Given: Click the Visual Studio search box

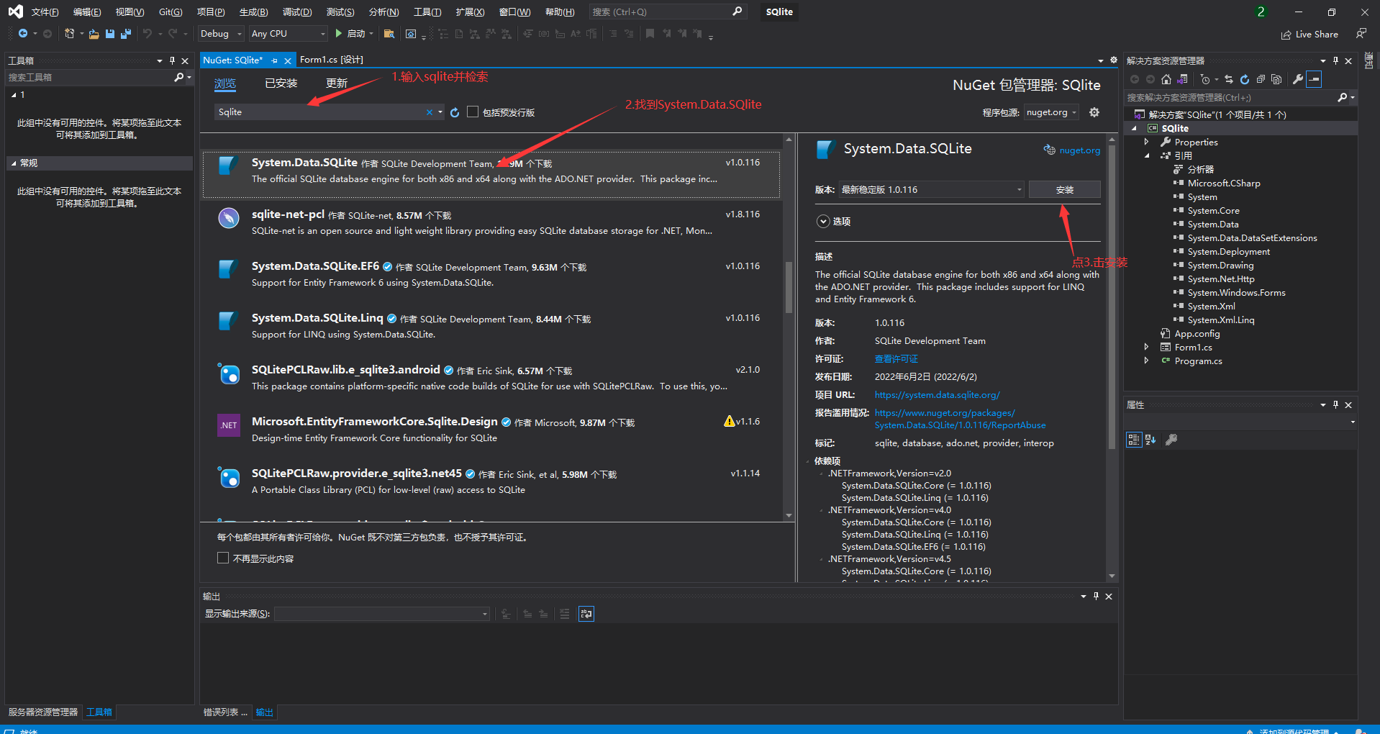Looking at the screenshot, I should pyautogui.click(x=668, y=12).
